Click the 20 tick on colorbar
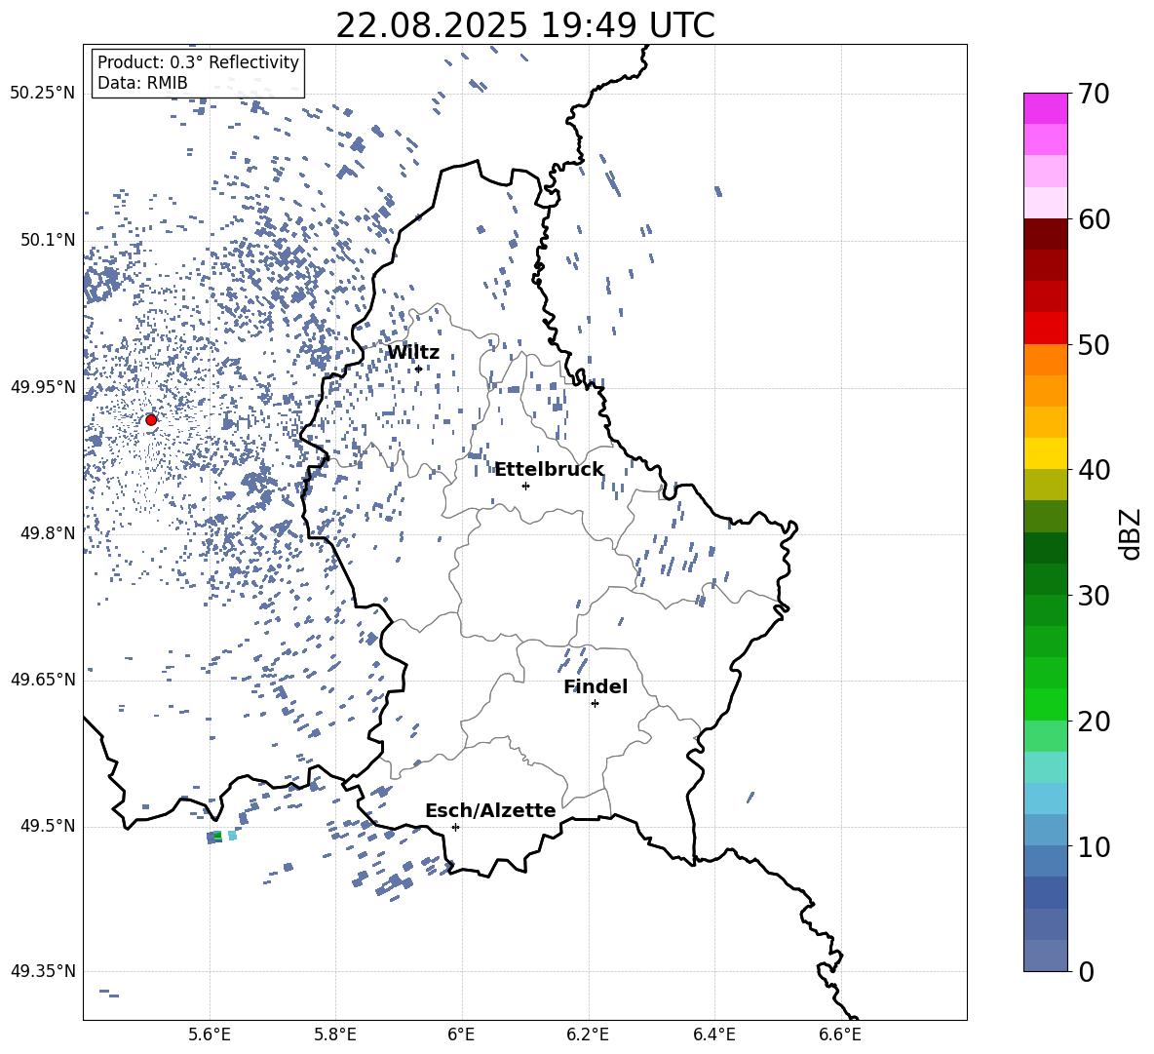The image size is (1154, 1054). click(x=1094, y=721)
